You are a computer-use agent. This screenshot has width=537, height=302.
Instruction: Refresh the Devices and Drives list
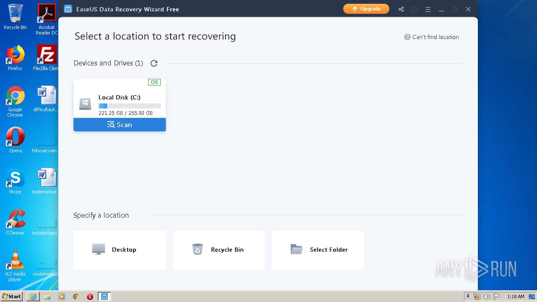[154, 63]
